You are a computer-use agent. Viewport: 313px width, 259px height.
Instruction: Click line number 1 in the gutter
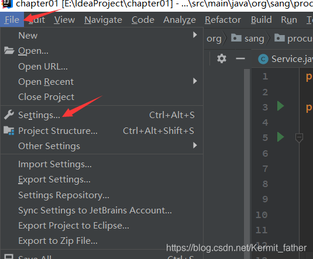pyautogui.click(x=265, y=77)
